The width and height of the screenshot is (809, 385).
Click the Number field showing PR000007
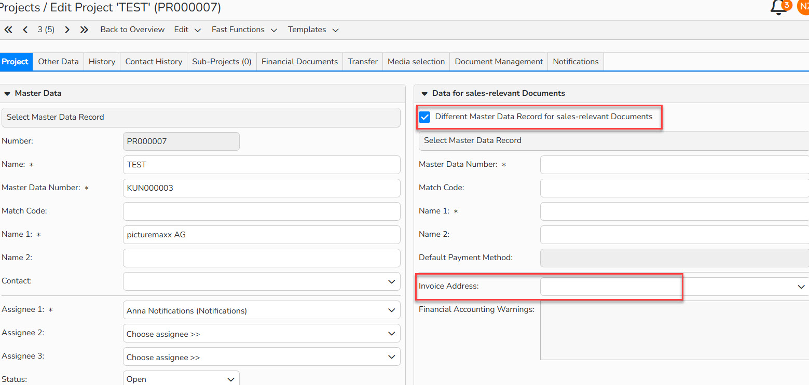click(x=181, y=141)
